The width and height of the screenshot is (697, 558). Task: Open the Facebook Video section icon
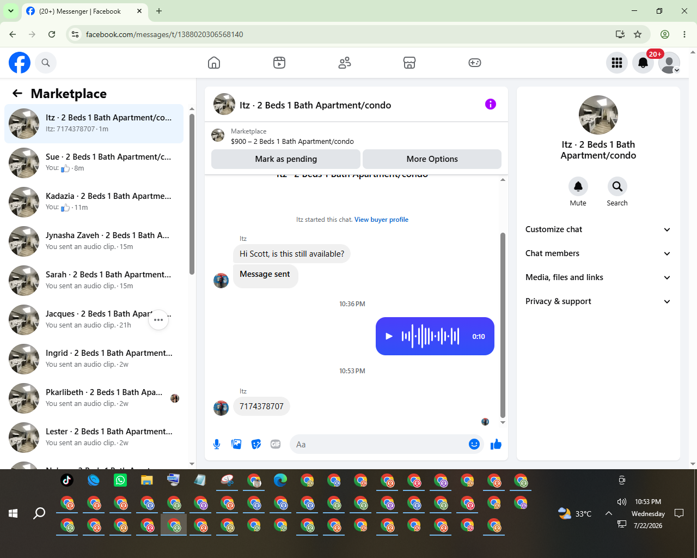tap(279, 63)
